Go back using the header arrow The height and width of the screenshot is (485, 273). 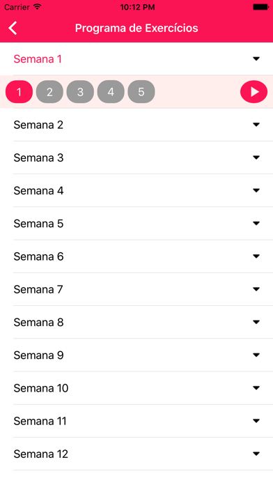[13, 28]
